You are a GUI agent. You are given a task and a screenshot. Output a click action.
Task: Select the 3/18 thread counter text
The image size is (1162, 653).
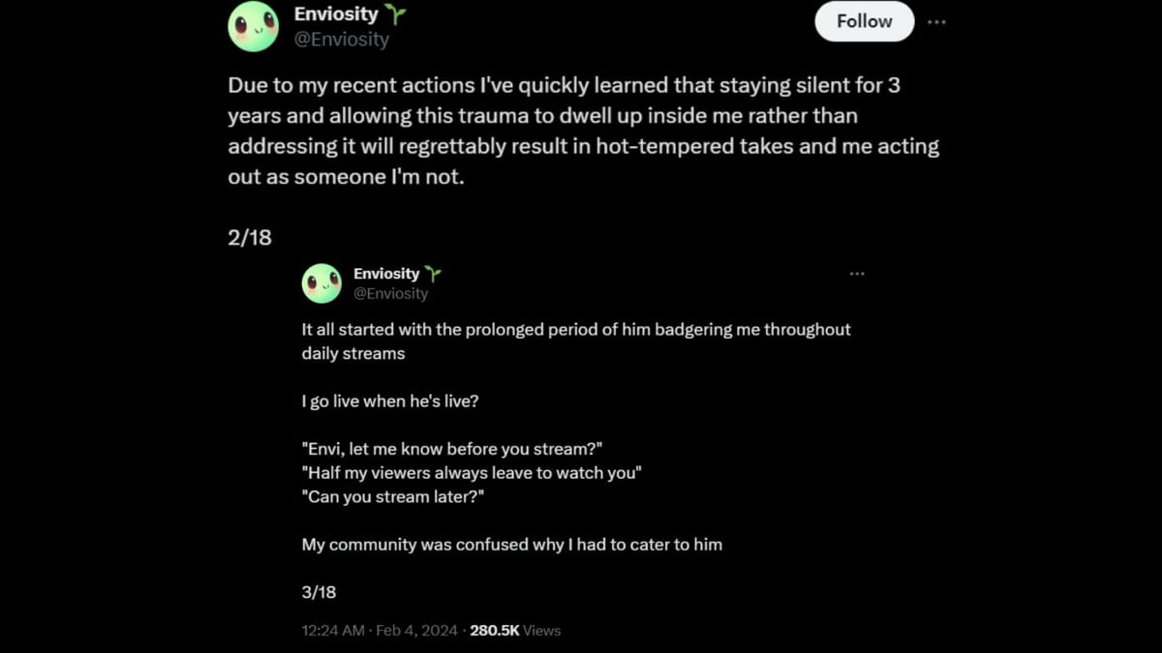tap(320, 591)
